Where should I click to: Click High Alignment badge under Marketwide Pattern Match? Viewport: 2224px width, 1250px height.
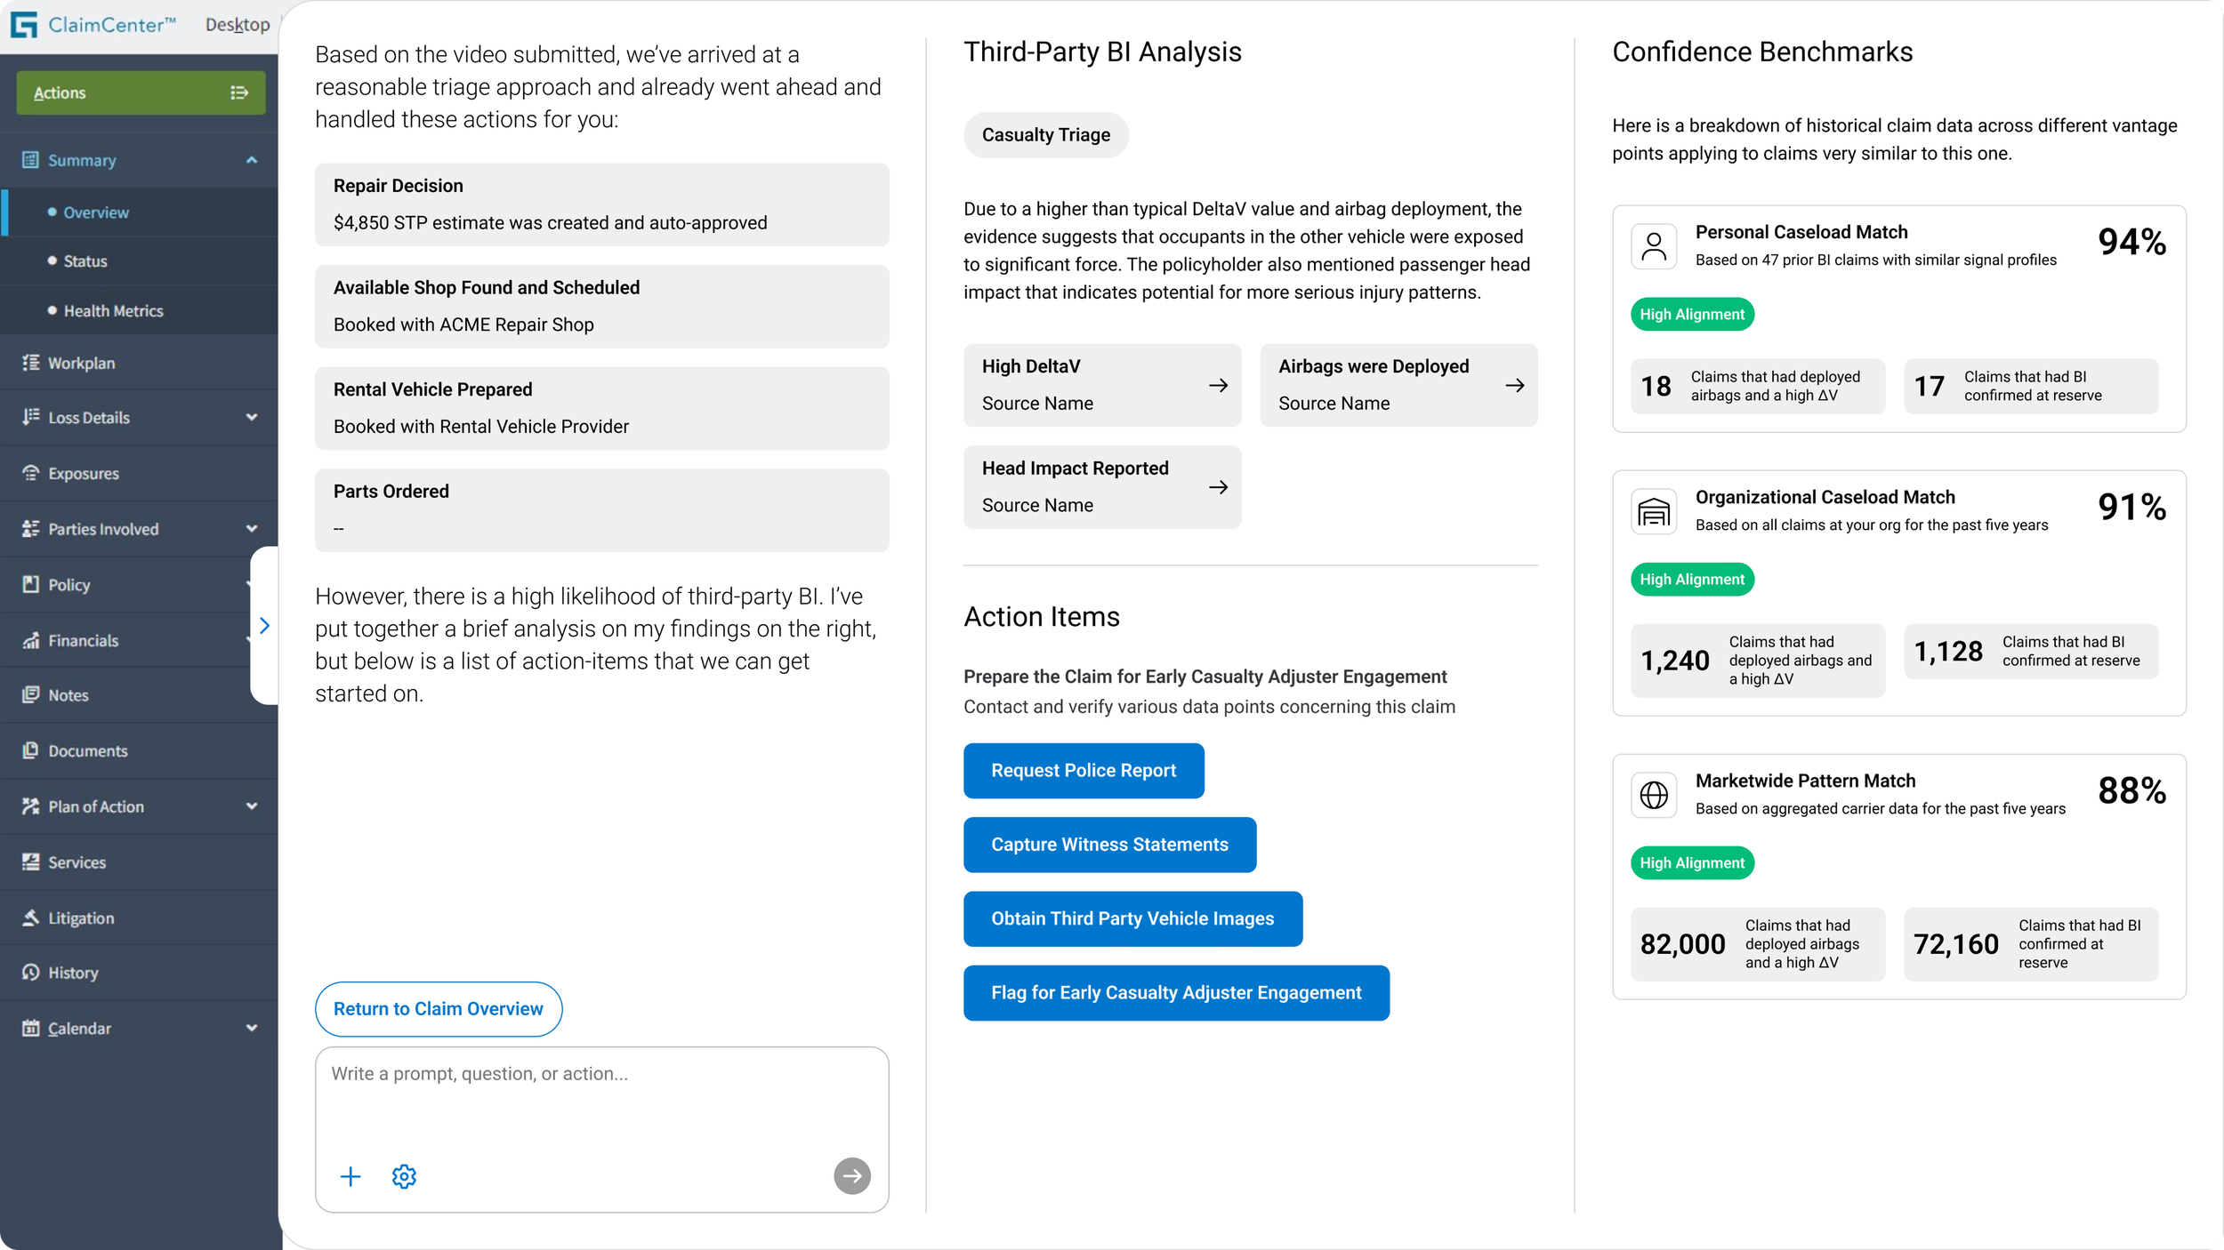[x=1692, y=863]
